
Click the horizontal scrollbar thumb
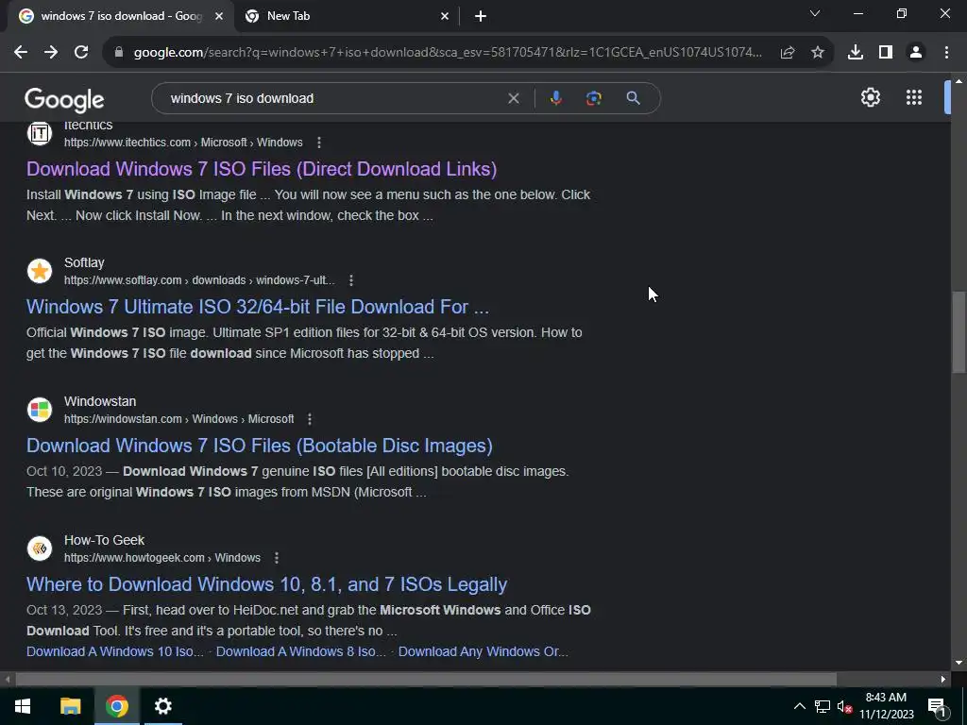tap(426, 680)
